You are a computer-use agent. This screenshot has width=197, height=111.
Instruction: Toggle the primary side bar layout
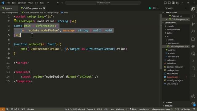pos(165,3)
